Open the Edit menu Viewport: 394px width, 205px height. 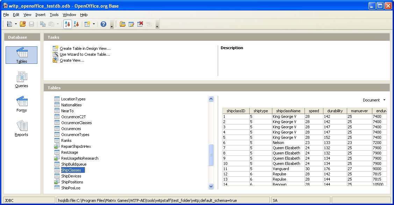coord(16,15)
